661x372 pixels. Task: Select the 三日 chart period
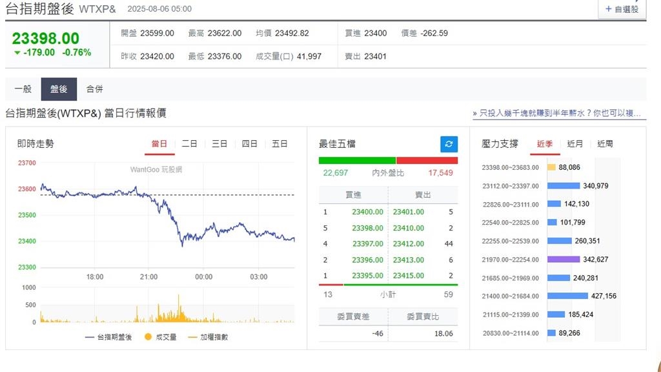(x=219, y=143)
